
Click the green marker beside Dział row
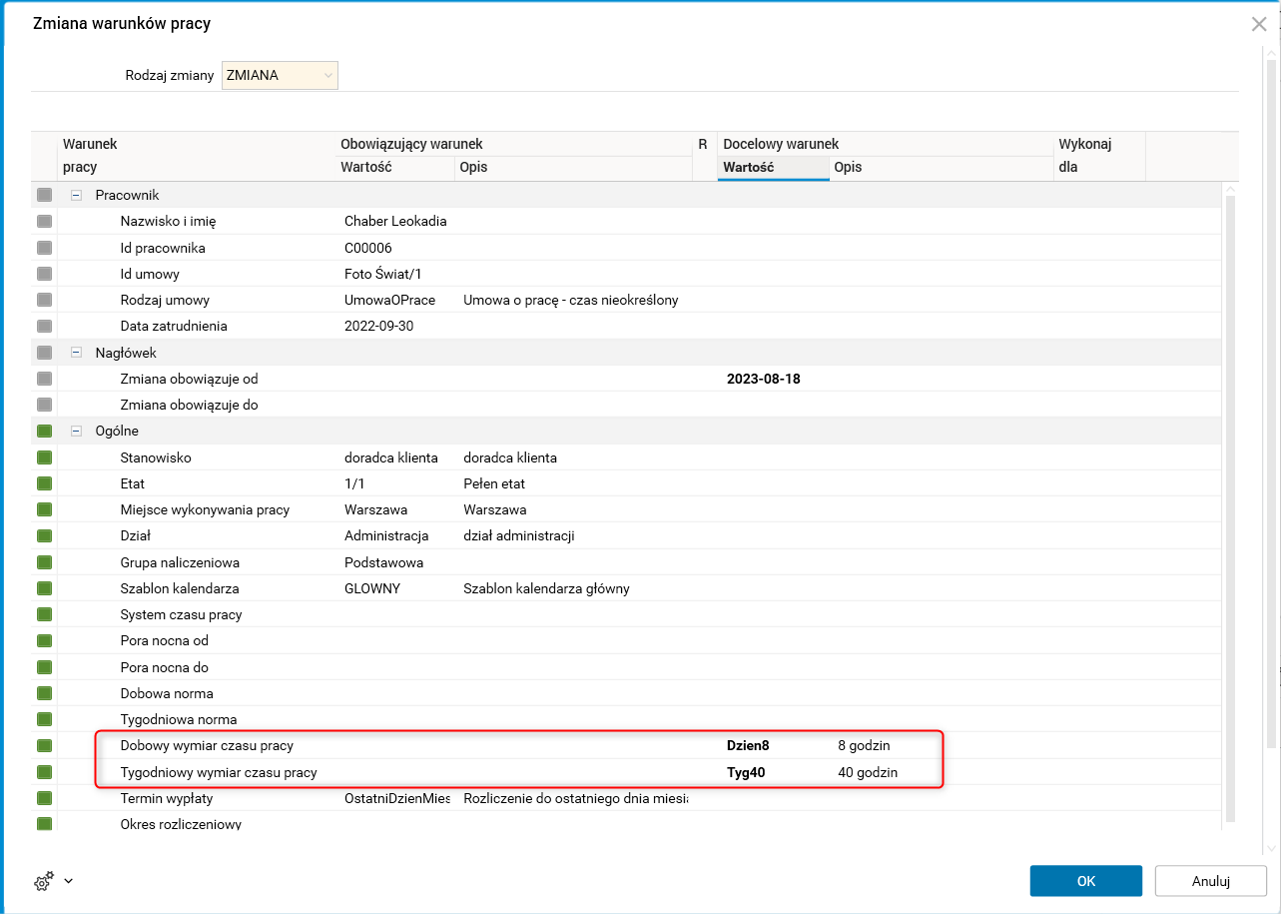44,535
